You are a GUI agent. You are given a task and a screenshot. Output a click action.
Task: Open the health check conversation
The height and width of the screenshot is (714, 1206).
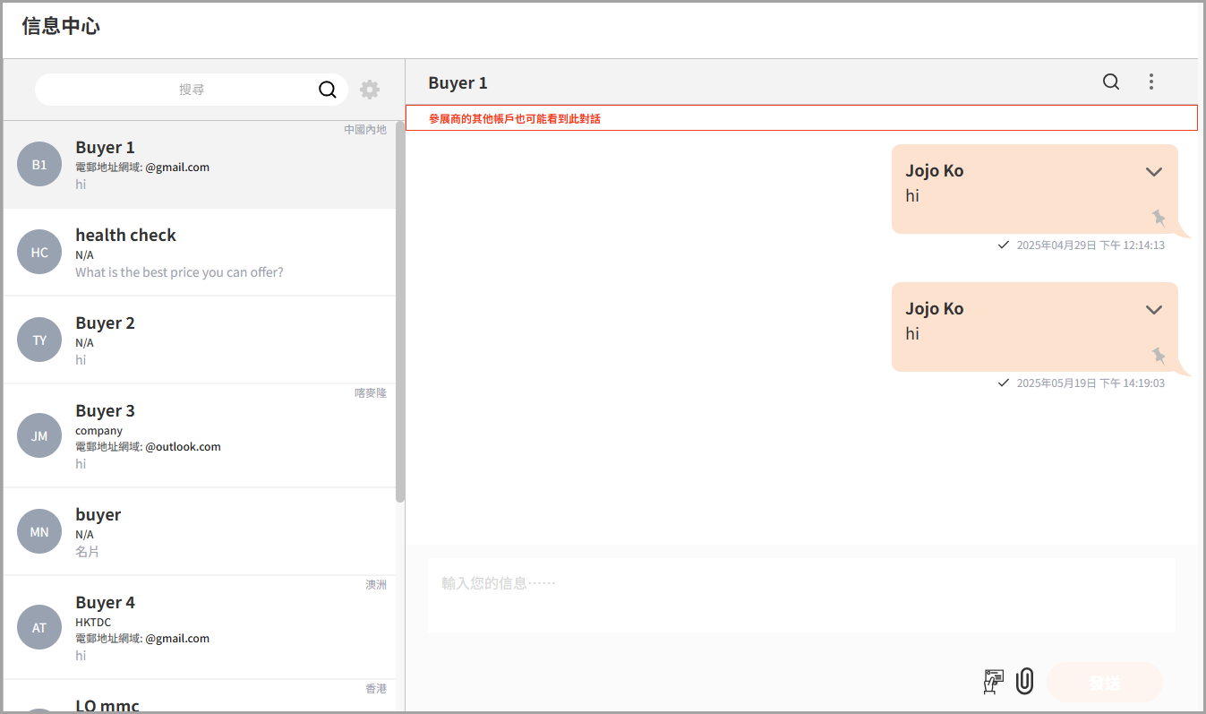(200, 253)
